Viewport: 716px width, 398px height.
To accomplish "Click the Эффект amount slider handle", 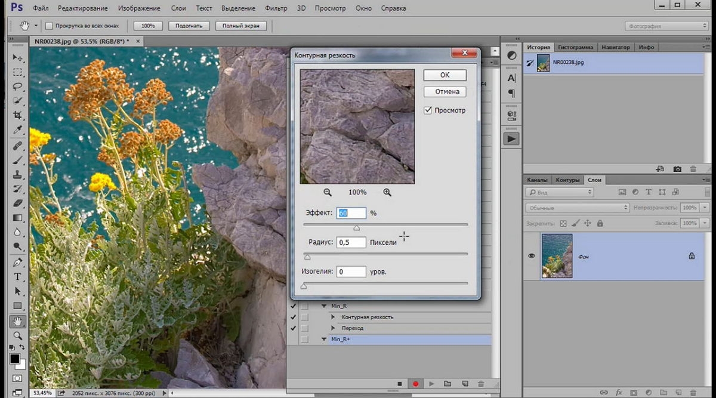I will click(357, 227).
